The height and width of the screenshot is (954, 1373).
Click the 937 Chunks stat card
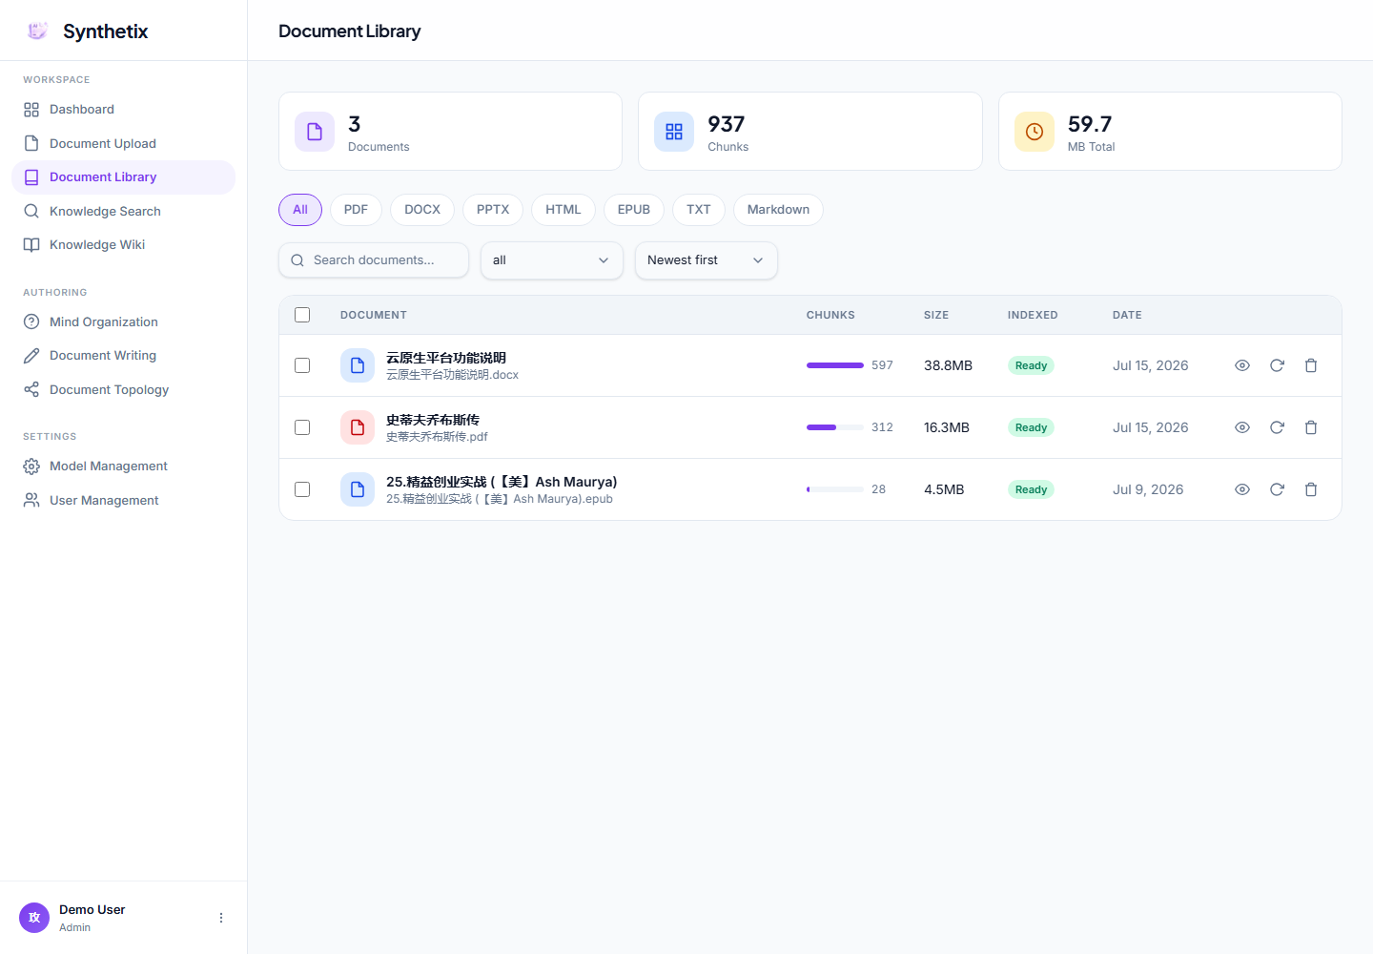click(810, 132)
